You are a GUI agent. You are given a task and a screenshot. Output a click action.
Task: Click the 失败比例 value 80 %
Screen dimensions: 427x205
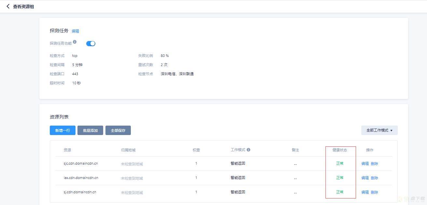[x=165, y=56]
